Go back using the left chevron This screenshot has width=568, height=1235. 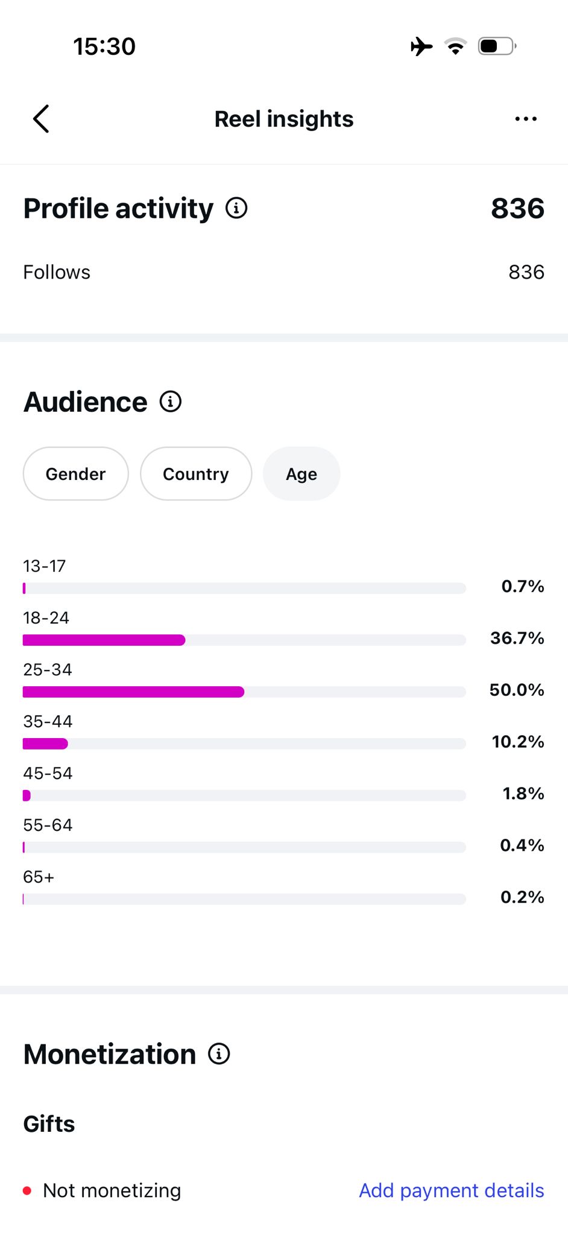[41, 119]
